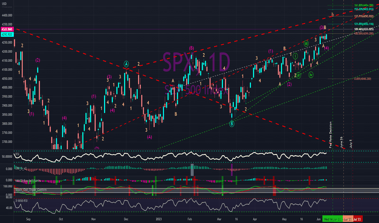Click the 80.00 Wild-RSI axis value

tap(9, 197)
